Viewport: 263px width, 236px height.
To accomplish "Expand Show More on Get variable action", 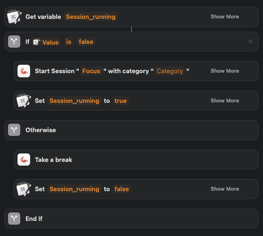I will click(x=225, y=17).
